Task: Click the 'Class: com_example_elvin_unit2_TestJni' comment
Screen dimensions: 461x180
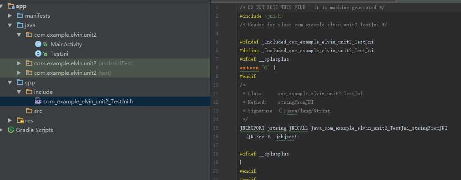Action: click(x=302, y=94)
